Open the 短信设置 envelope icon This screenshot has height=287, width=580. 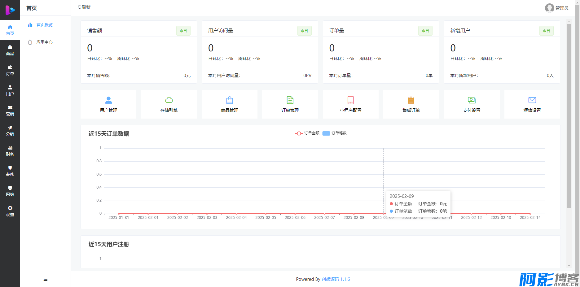tap(532, 100)
